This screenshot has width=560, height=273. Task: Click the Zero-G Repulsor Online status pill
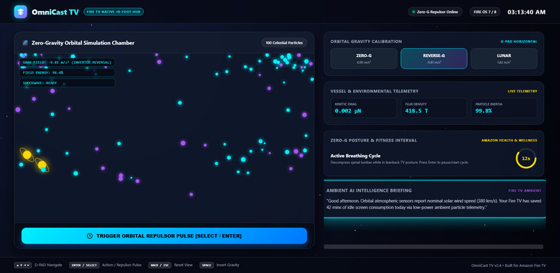click(435, 12)
